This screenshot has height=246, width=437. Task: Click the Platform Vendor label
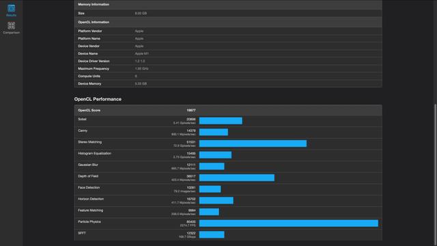90,31
